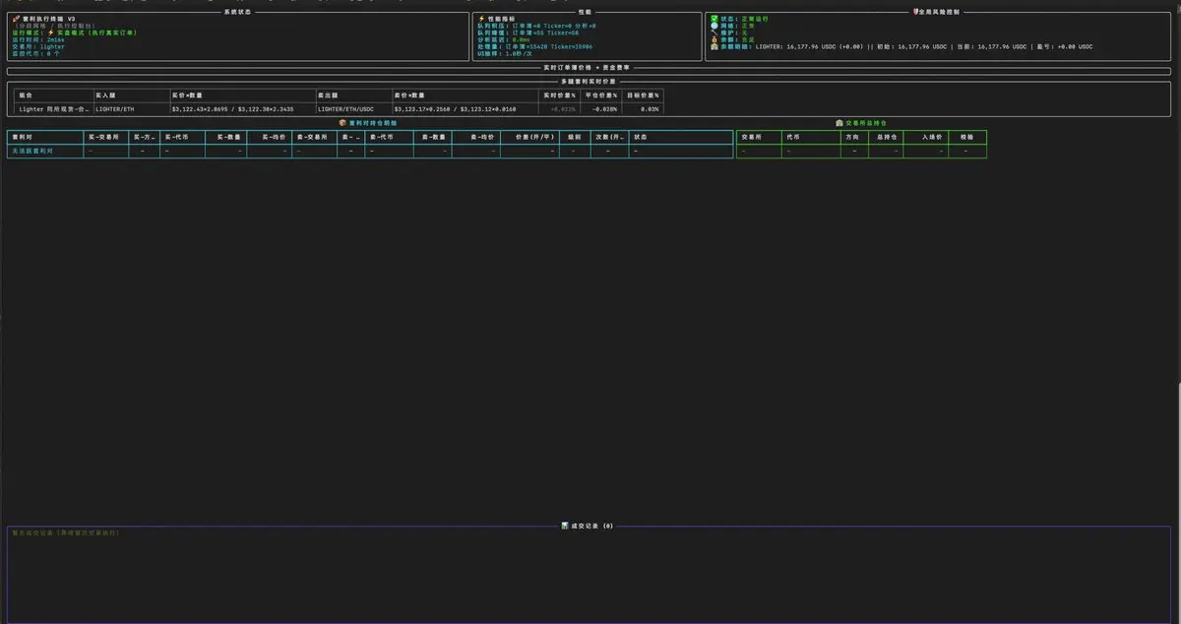Click the 分析延迟 0.0ms line

coord(504,39)
